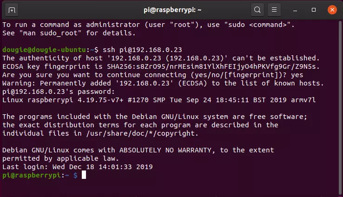Image resolution: width=343 pixels, height=197 pixels.
Task: Click the pi@raspberrypi window title
Action: point(172,10)
